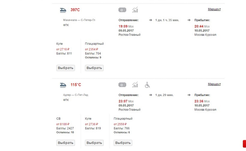Click the train icon beside 115*С

pos(63,85)
